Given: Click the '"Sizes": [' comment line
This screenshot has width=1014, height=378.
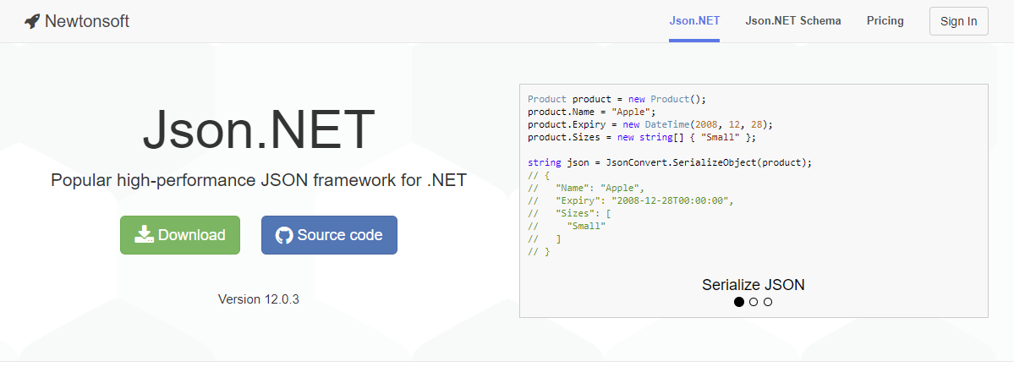Looking at the screenshot, I should [569, 213].
